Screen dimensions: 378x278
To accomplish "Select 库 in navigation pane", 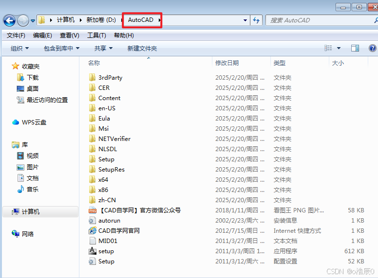I will coord(25,144).
